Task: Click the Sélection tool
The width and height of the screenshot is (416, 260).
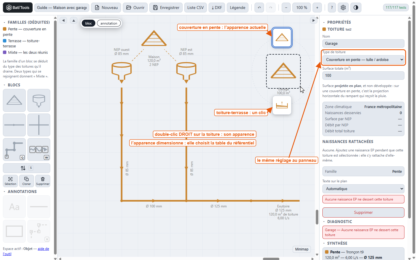Action: (10, 181)
